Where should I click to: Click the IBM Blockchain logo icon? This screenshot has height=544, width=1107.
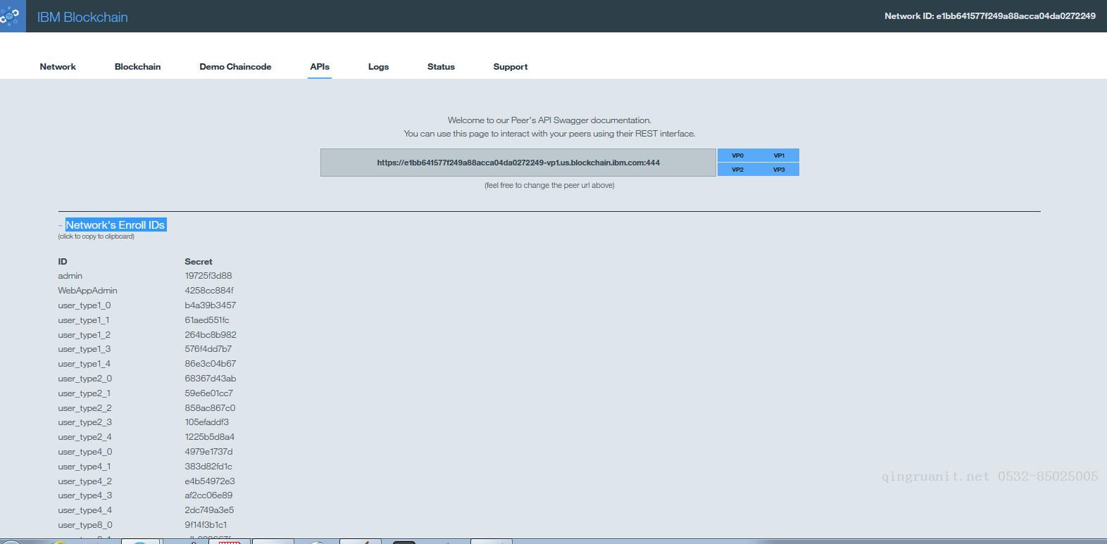12,16
